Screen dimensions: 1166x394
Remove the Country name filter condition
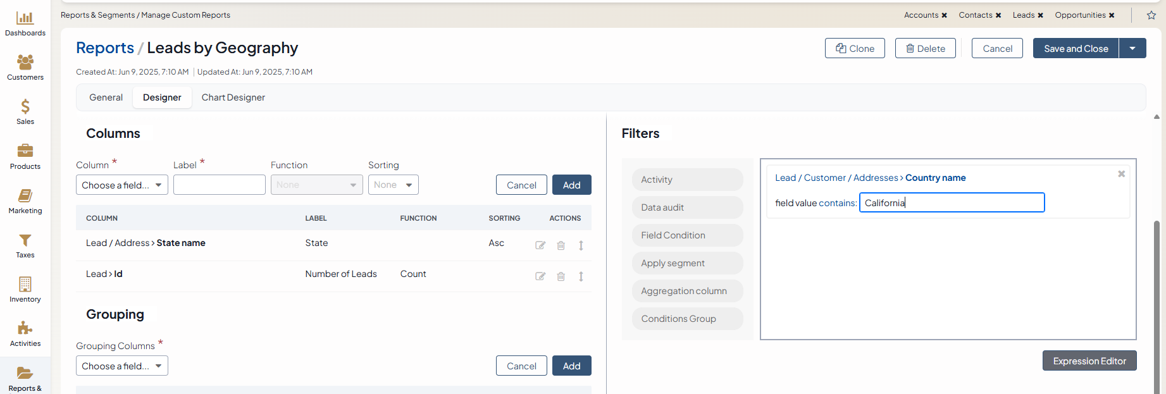pyautogui.click(x=1121, y=174)
